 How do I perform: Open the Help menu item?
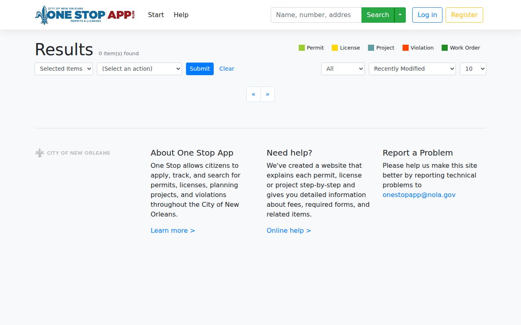181,15
